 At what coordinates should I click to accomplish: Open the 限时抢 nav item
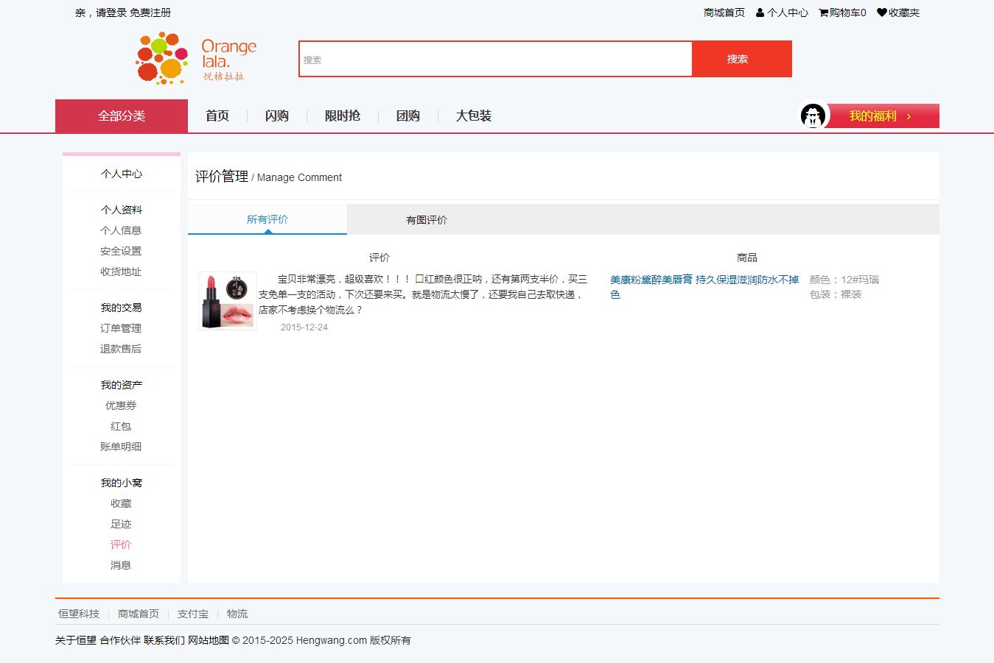343,116
